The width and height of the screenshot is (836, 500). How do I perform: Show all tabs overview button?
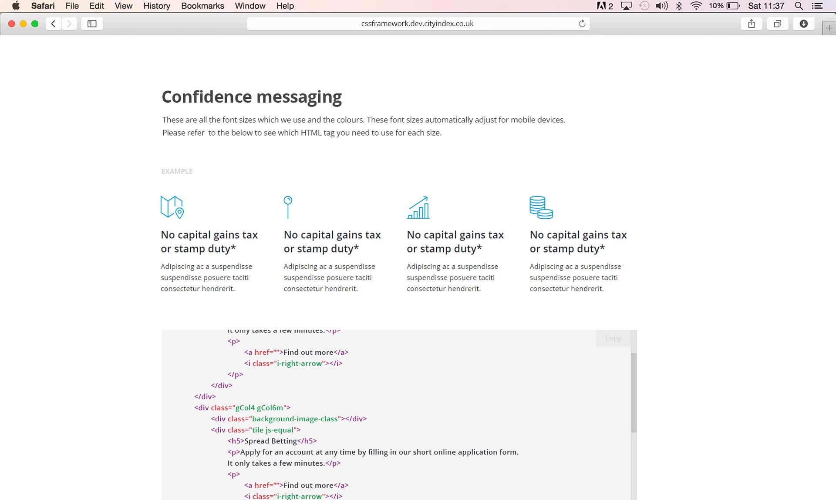point(777,24)
